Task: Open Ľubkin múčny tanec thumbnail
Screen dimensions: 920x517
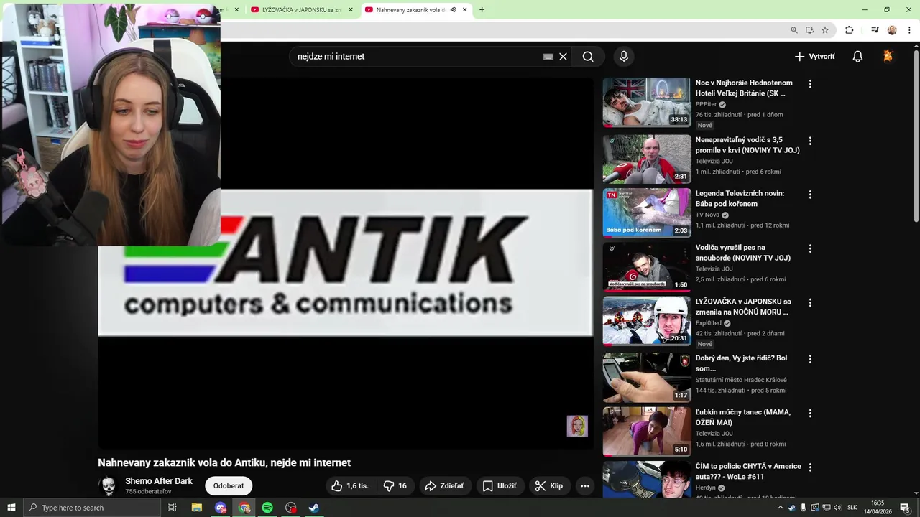Action: point(646,431)
